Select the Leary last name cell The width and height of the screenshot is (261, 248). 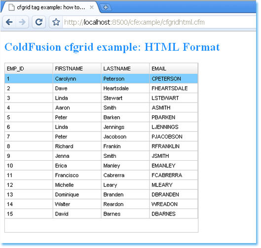(x=125, y=185)
